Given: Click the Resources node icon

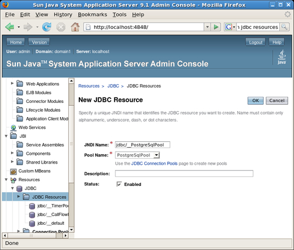Looking at the screenshot, I should coord(14,180).
